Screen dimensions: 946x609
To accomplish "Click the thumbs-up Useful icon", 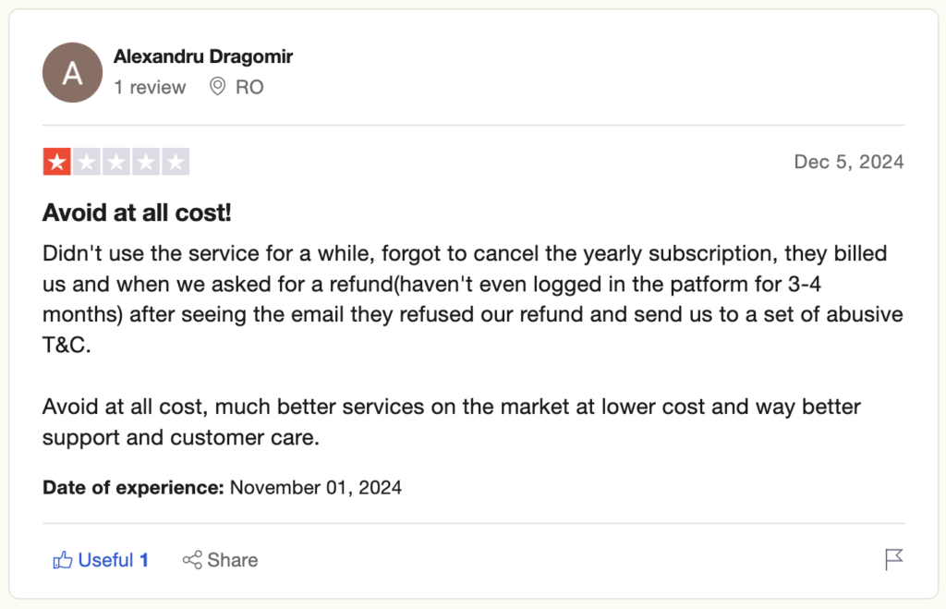I will (63, 560).
